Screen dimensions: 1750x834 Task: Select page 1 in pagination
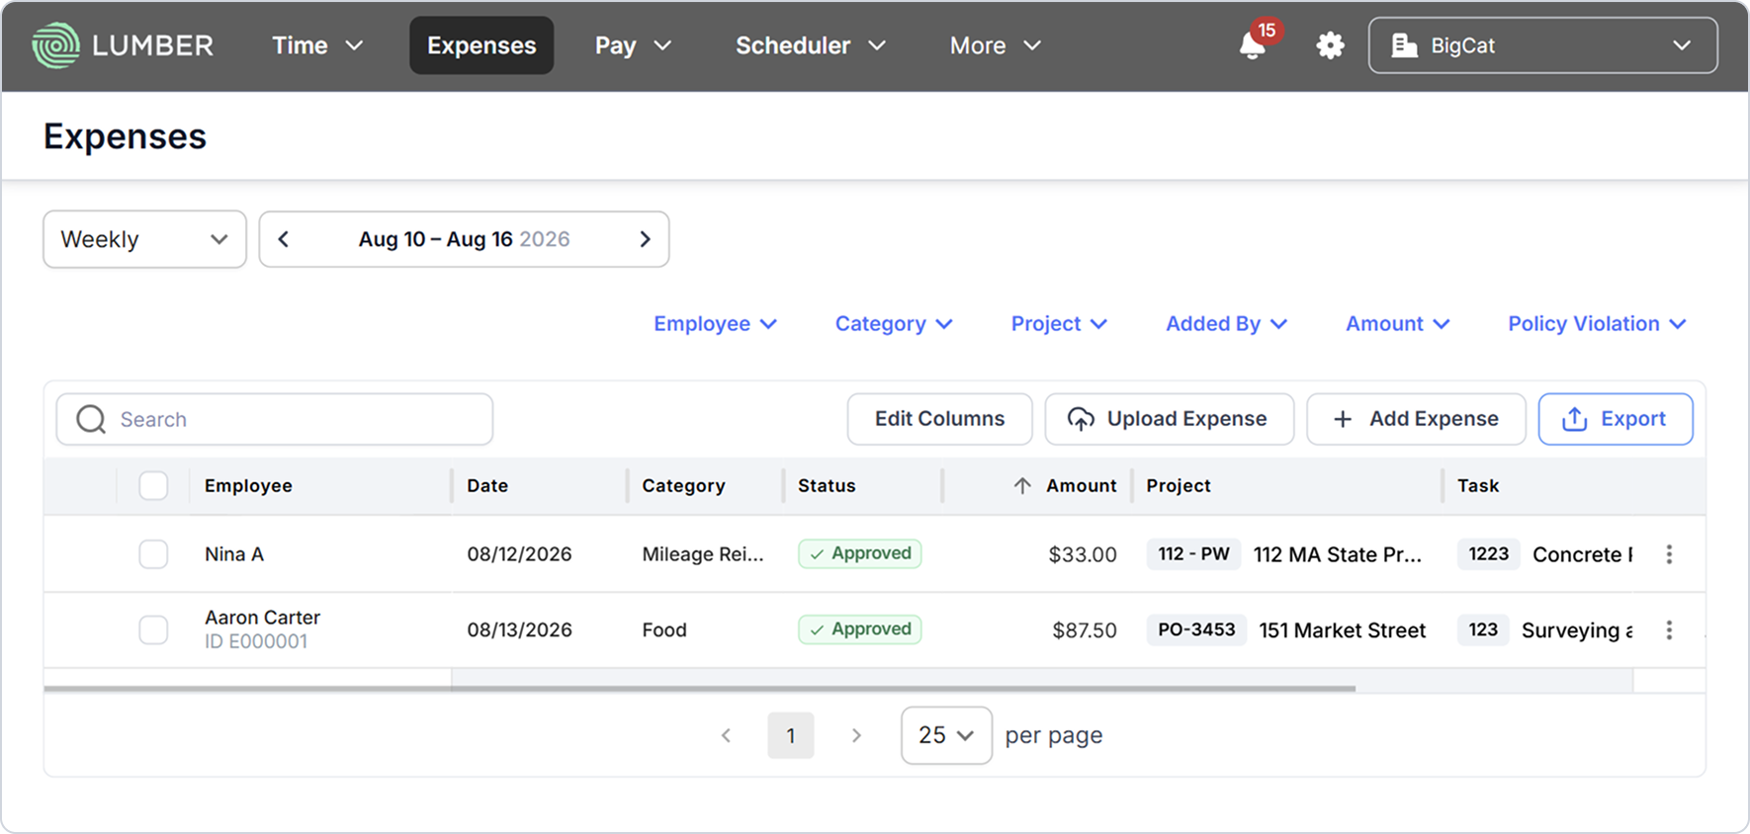[791, 735]
